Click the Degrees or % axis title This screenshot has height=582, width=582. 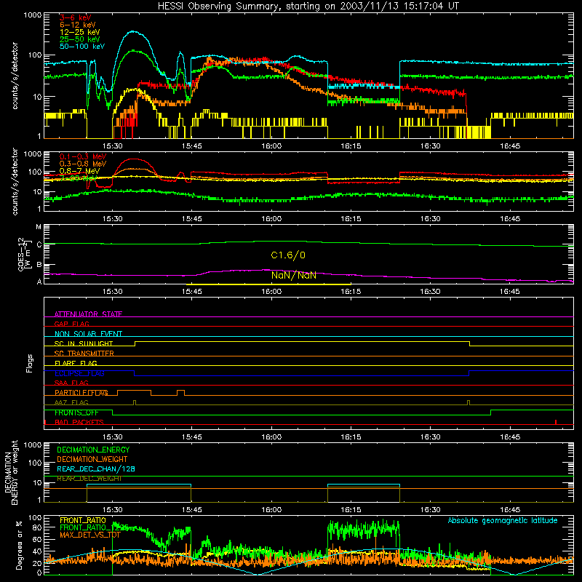pyautogui.click(x=19, y=546)
